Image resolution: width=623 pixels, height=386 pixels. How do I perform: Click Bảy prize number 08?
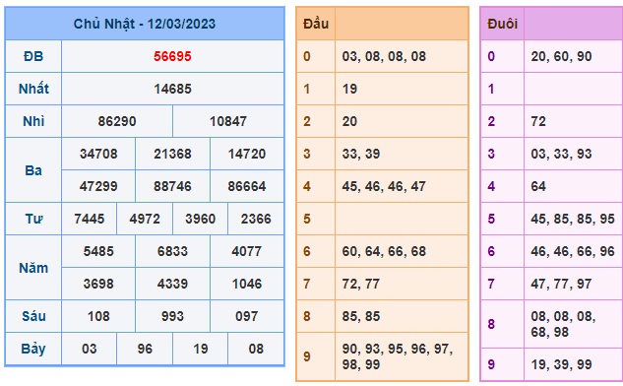256,349
